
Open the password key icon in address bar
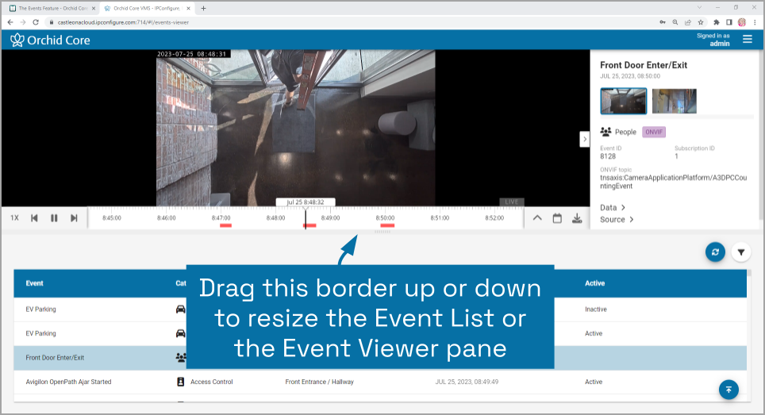point(663,22)
